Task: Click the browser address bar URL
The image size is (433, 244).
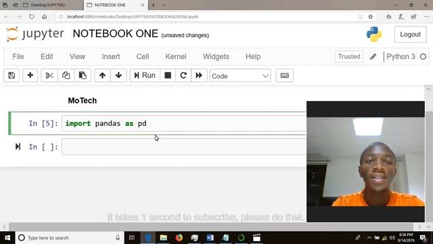Action: click(x=133, y=16)
